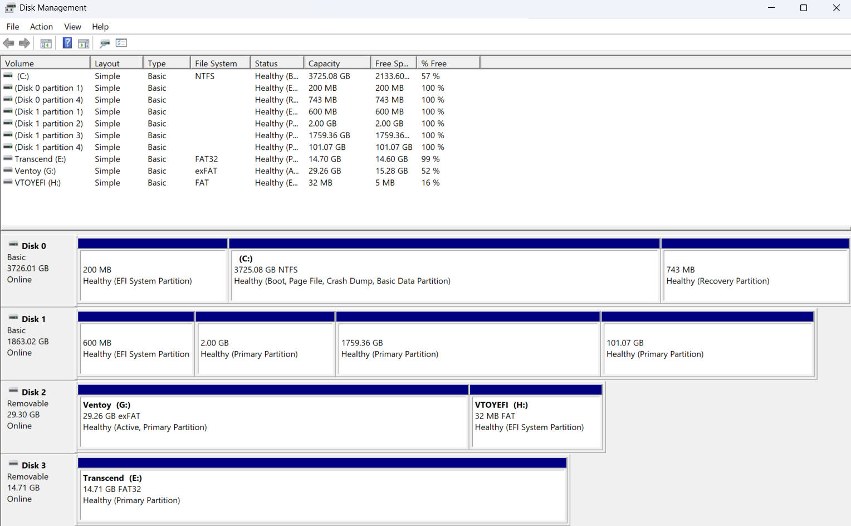Click the Disk 1 header disk icon
The width and height of the screenshot is (851, 526).
(x=13, y=318)
